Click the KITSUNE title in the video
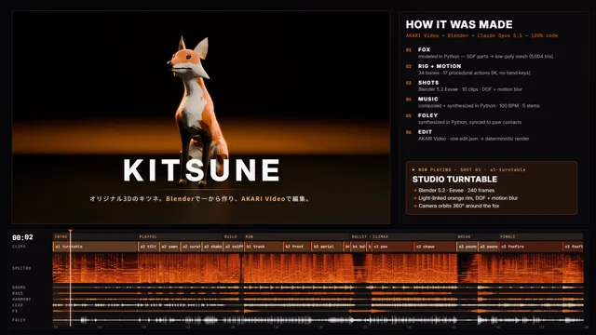596x335 pixels. point(201,170)
